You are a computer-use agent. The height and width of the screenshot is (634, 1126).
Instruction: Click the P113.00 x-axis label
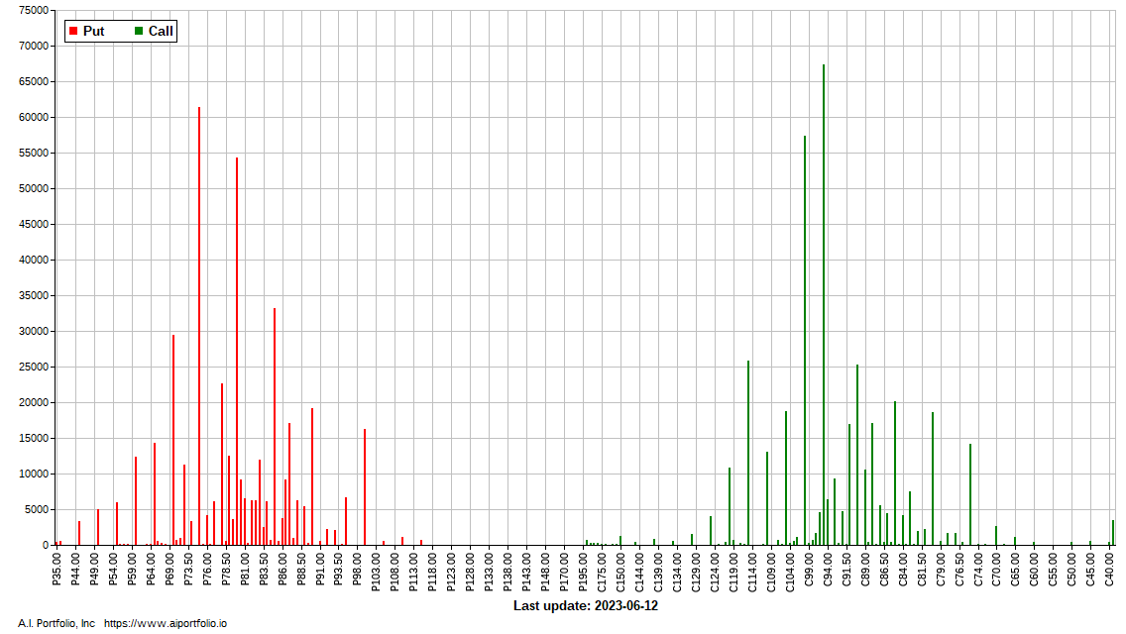(x=413, y=573)
